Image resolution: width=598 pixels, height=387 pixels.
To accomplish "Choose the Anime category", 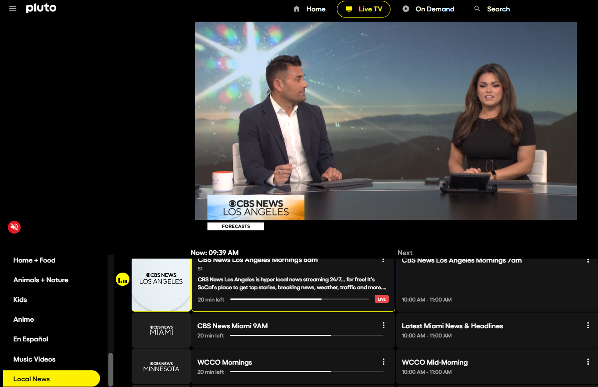I will (x=24, y=320).
